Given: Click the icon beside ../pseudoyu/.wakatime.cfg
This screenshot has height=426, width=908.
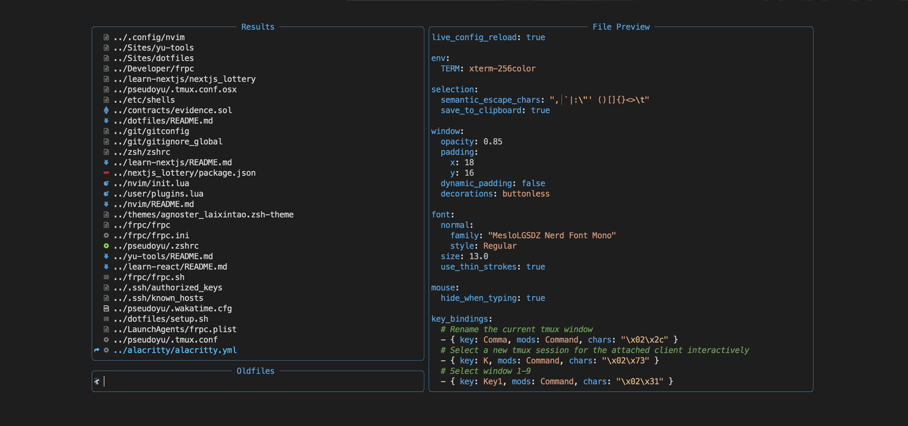Looking at the screenshot, I should point(106,309).
